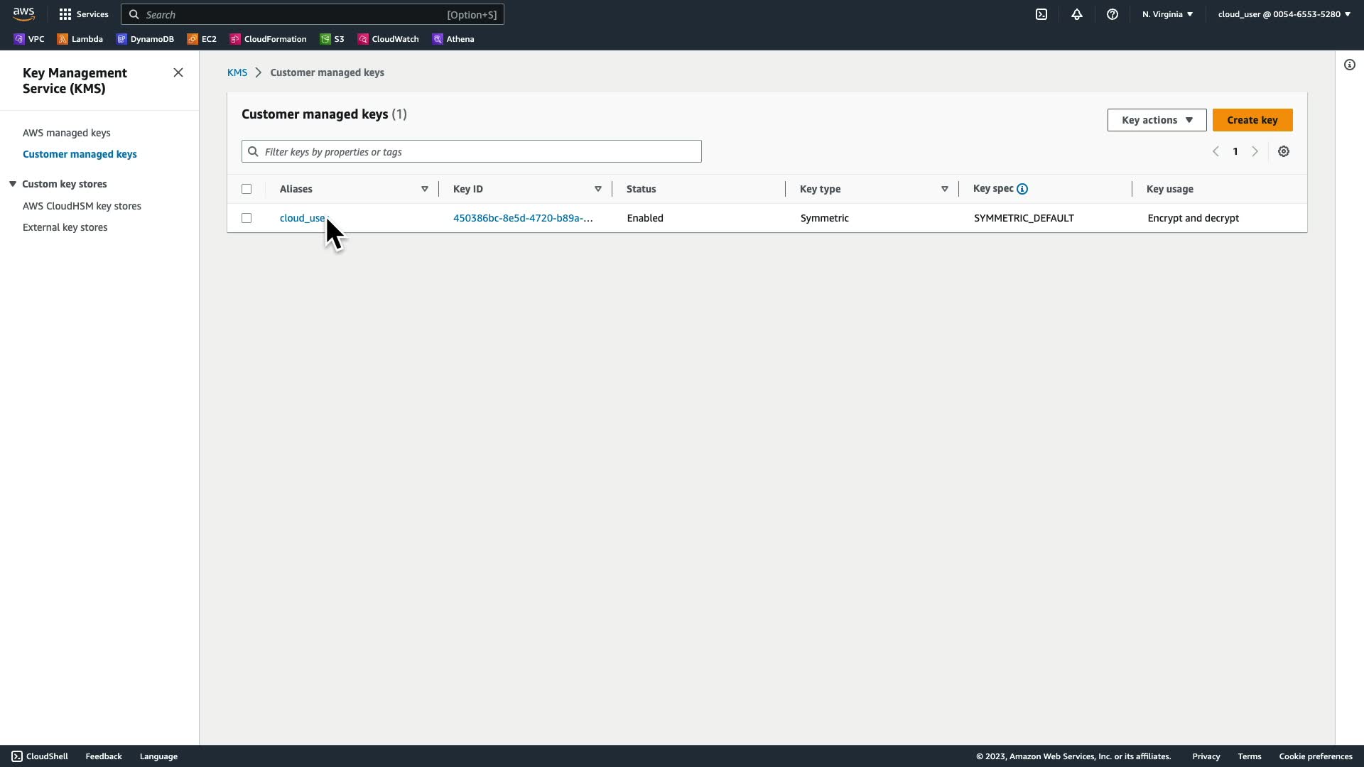Viewport: 1364px width, 767px height.
Task: Check the select-all keys checkbox
Action: point(247,189)
